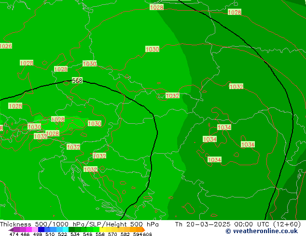Click the orange arrow tip at legend end
Image resolution: width=306 pixels, height=236 pixels.
144,229
